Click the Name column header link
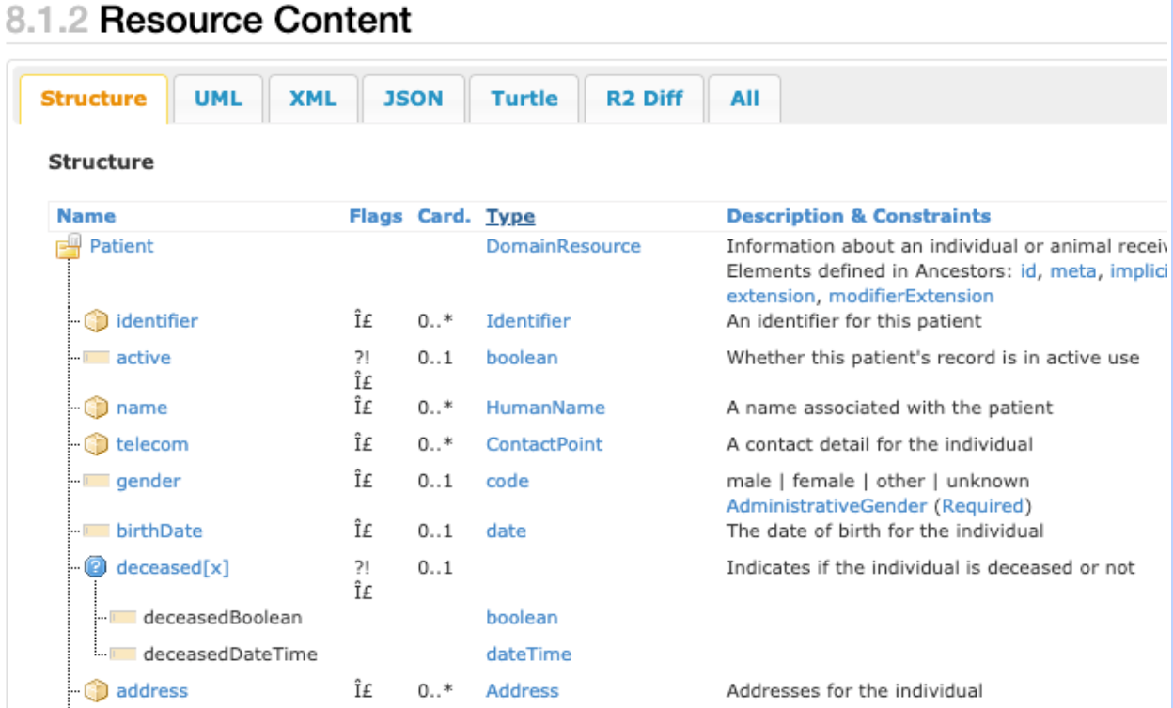The height and width of the screenshot is (708, 1173). (x=86, y=216)
